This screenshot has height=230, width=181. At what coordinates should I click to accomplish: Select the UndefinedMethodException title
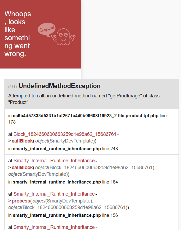[x=60, y=86]
